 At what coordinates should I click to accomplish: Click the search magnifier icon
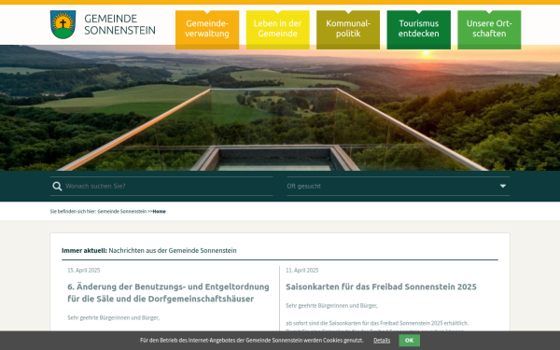(x=57, y=186)
